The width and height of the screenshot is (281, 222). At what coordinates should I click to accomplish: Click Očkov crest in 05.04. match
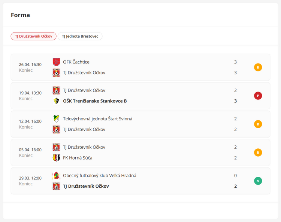pyautogui.click(x=56, y=147)
